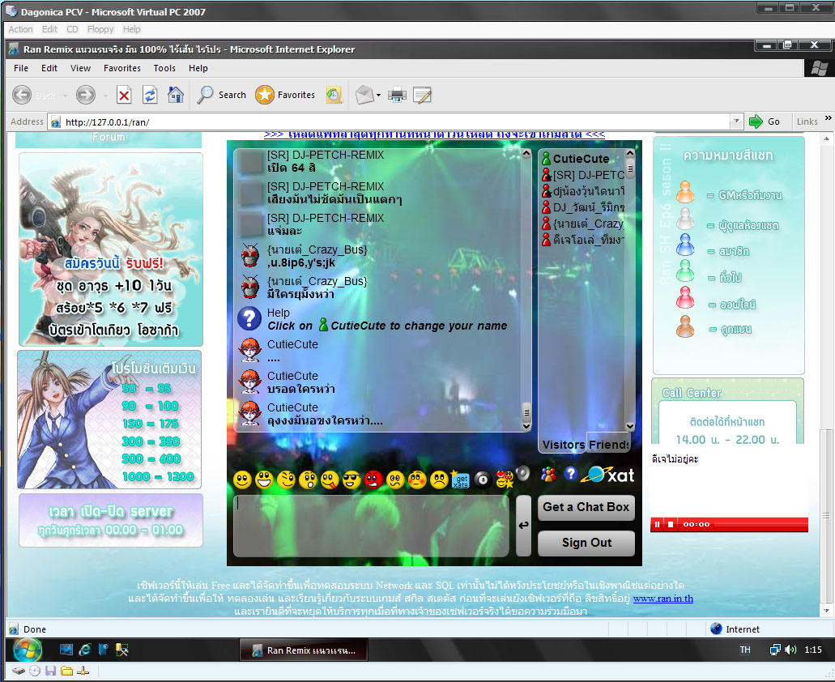Click the Print icon
This screenshot has width=835, height=682.
[x=397, y=96]
